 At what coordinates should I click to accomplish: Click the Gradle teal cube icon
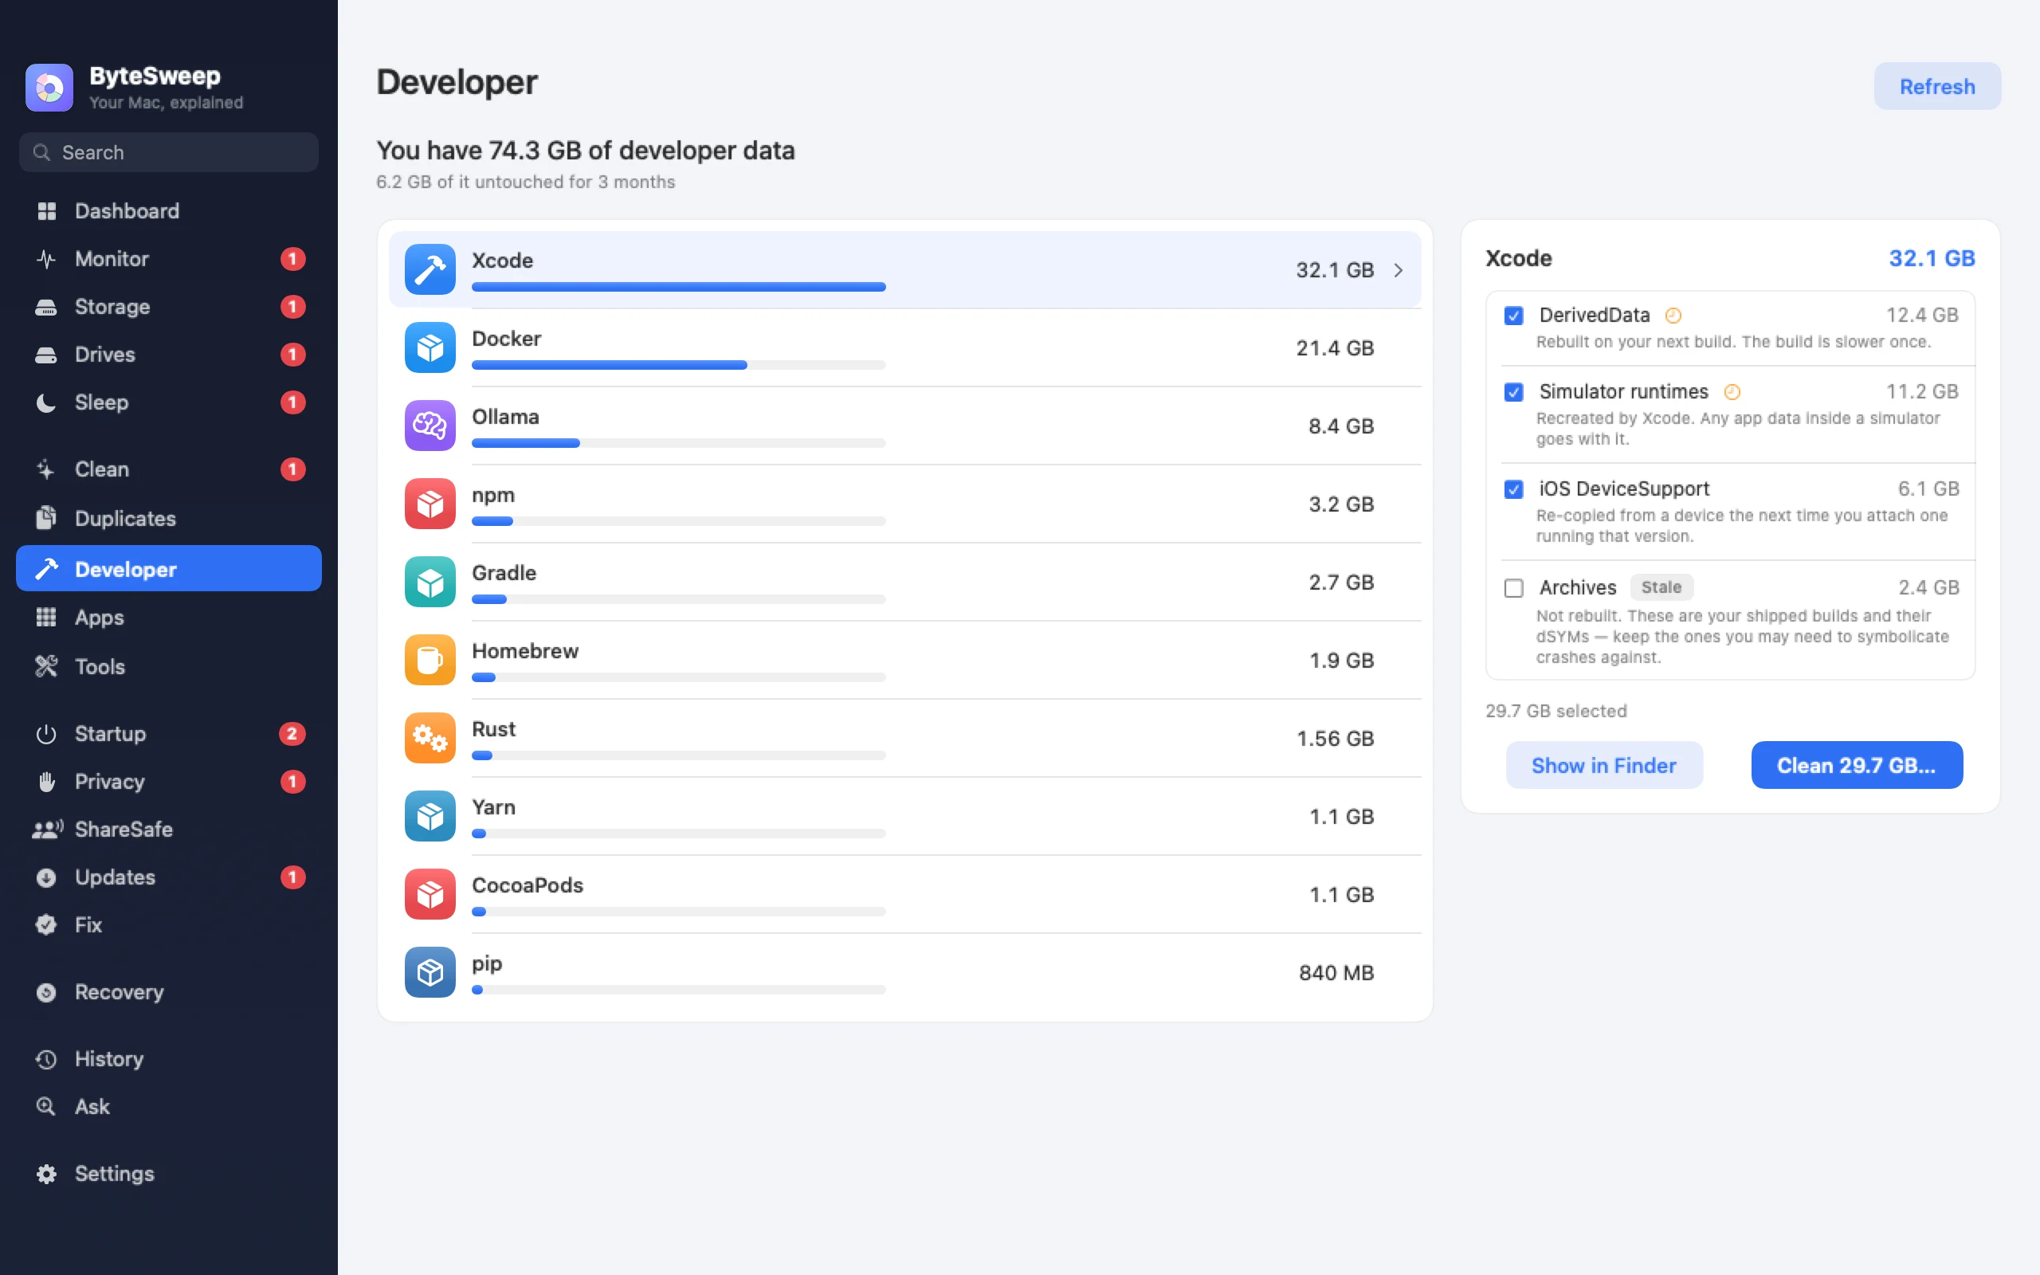point(430,582)
